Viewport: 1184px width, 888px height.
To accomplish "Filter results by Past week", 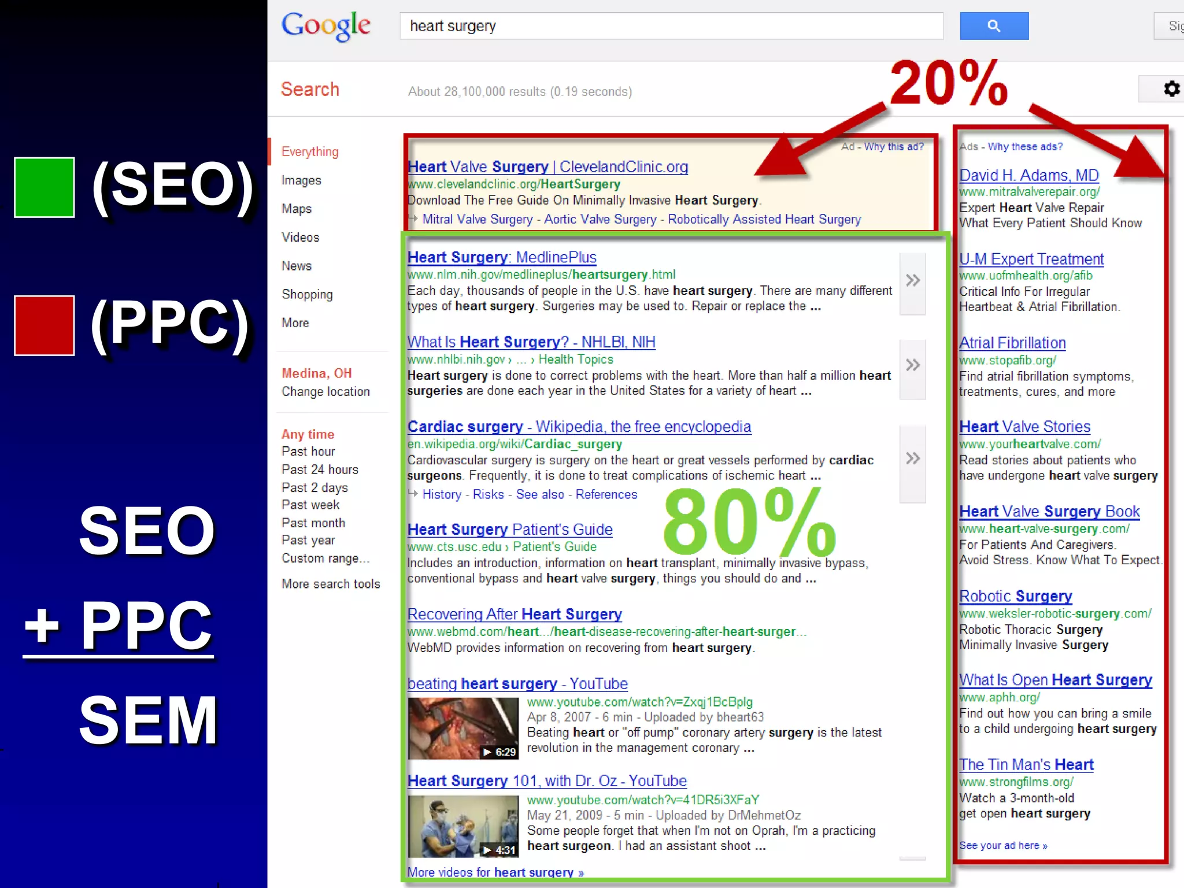I will coord(310,505).
